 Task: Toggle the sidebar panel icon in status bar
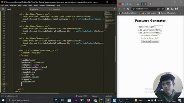pos(2,96)
